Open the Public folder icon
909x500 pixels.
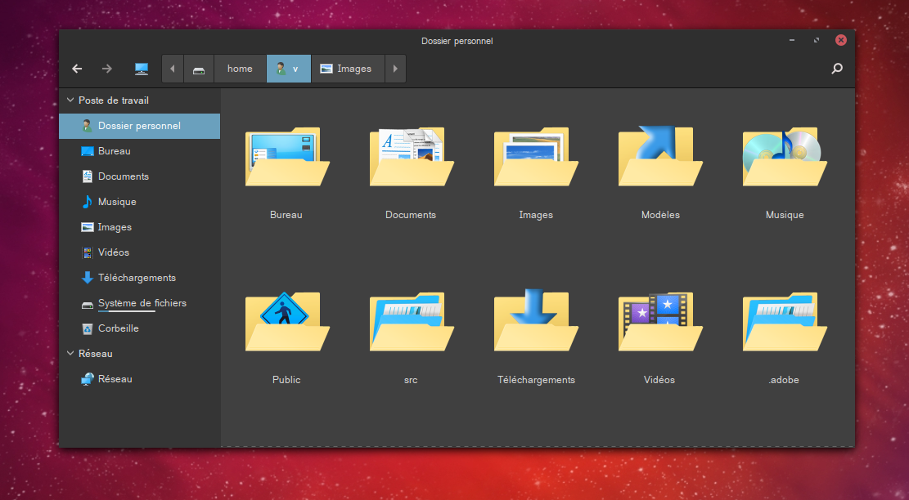click(287, 320)
